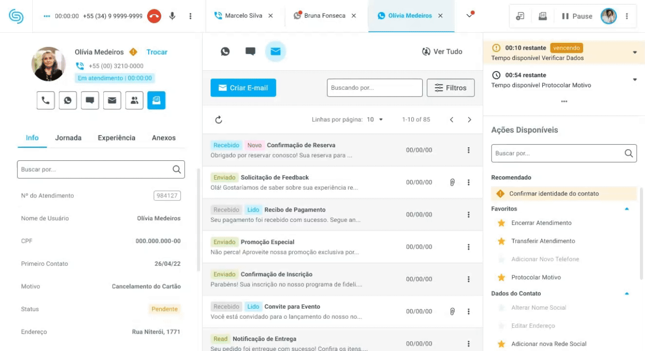Toggle favorite star for Adicionar Novo Telefone
Viewport: 645px width, 351px height.
point(501,259)
